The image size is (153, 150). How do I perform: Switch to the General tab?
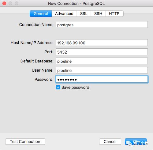(41, 13)
